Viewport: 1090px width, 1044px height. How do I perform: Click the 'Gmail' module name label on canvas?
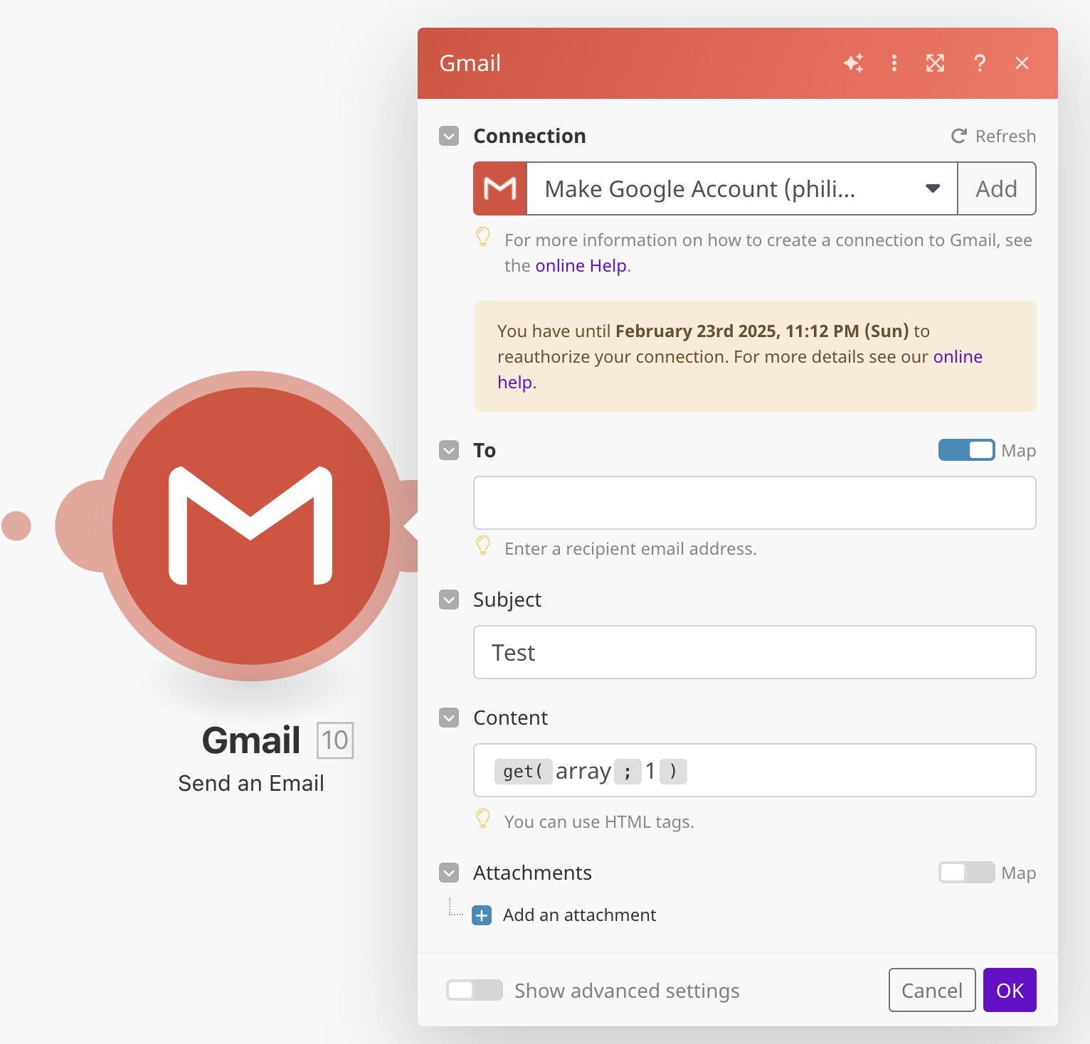pos(251,740)
